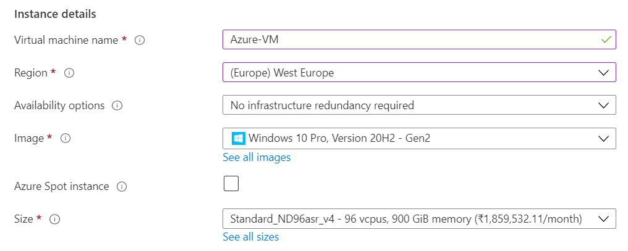Click the Region dropdown chevron arrow
This screenshot has width=628, height=251.
(x=604, y=73)
